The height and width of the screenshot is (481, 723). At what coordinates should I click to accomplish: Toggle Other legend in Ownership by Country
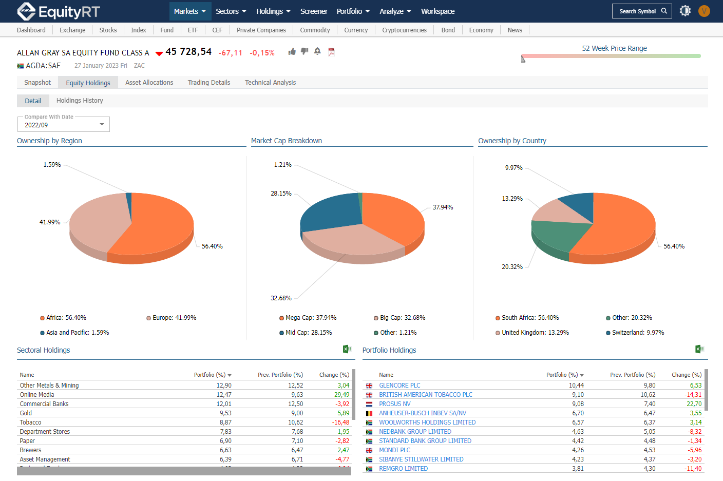(x=629, y=318)
